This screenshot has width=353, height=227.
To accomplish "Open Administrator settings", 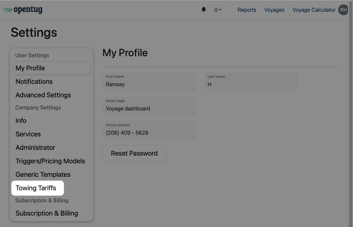I will 35,148.
